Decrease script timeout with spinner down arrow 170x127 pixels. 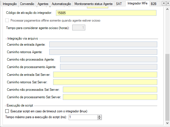(x=99, y=119)
